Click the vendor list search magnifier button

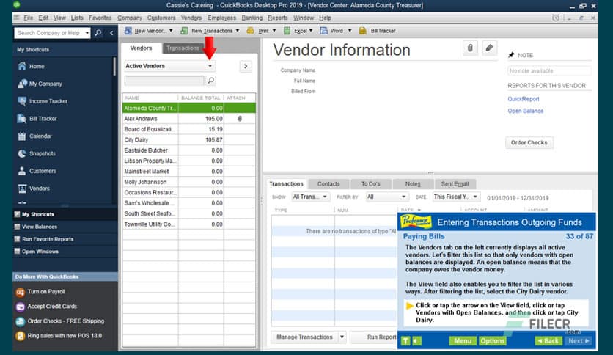[x=210, y=81]
